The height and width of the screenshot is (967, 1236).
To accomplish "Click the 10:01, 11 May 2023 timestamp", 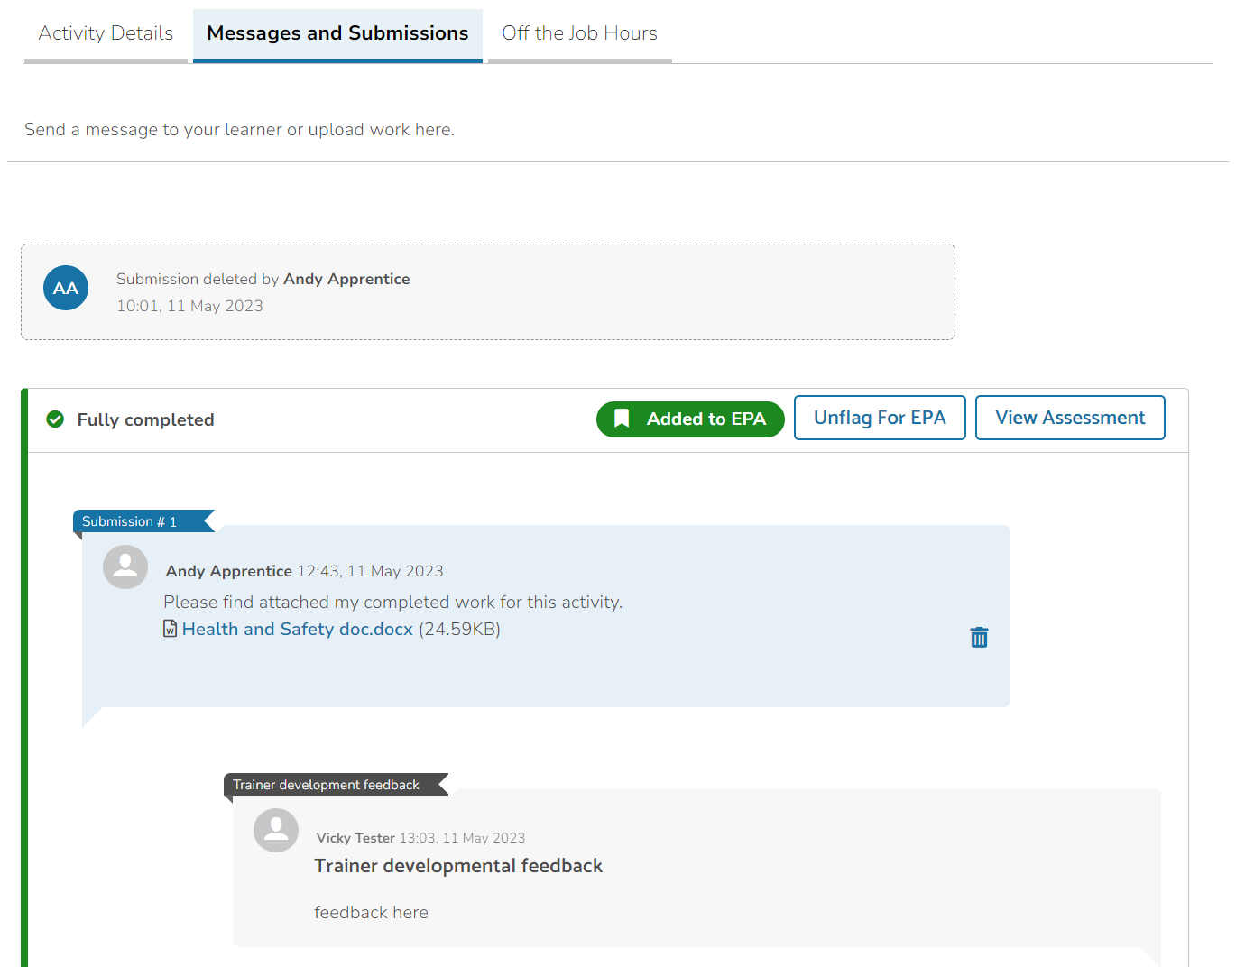I will point(189,306).
